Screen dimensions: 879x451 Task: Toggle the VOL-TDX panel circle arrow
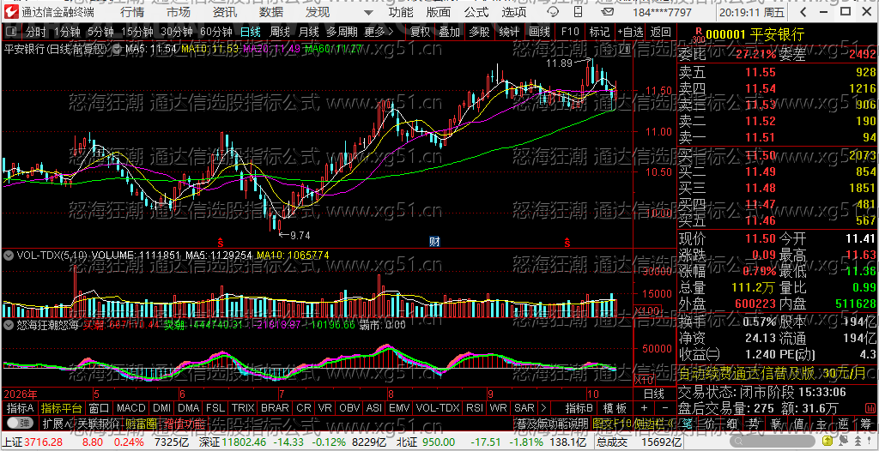[x=9, y=256]
